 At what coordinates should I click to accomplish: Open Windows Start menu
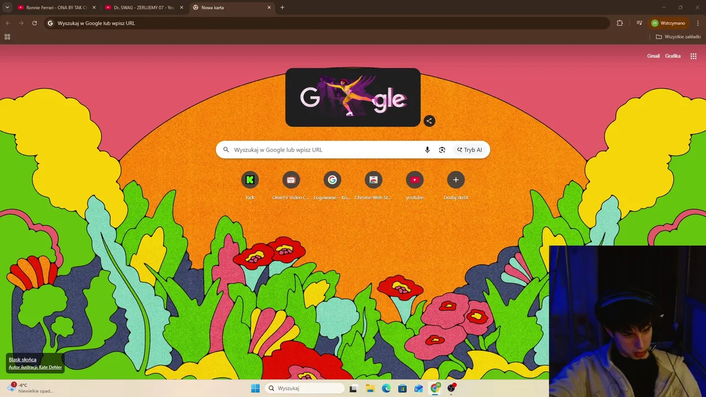(255, 388)
